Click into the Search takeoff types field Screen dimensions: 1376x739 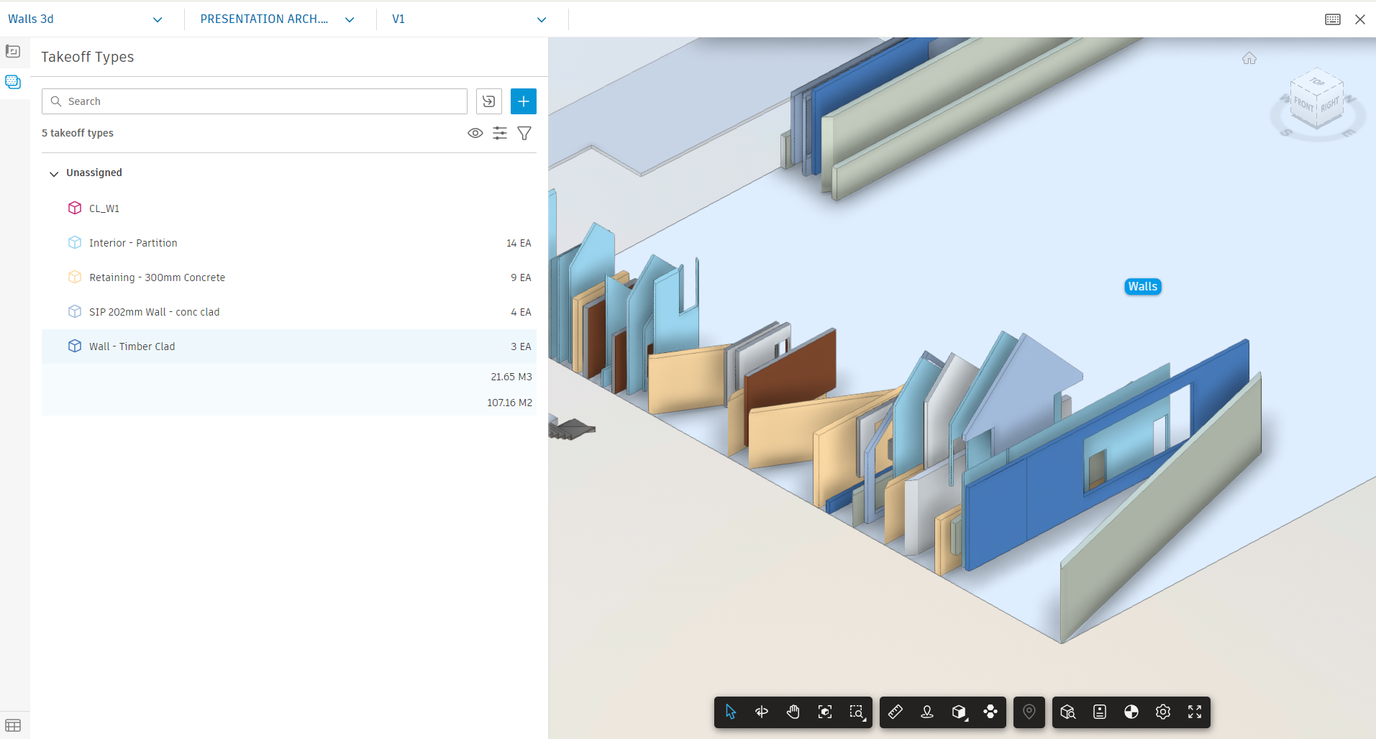255,101
